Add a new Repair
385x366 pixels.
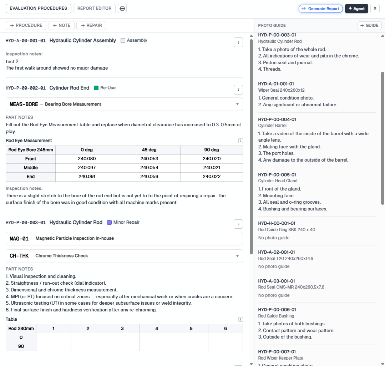point(91,26)
